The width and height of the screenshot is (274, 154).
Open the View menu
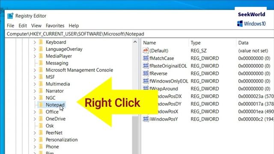point(36,26)
